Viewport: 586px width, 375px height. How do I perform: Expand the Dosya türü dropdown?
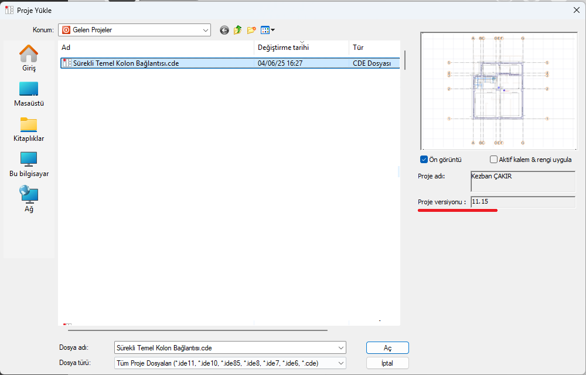click(x=341, y=363)
